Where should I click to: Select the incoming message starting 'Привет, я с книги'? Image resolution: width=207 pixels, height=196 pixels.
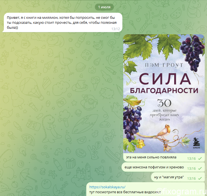[x=62, y=22]
